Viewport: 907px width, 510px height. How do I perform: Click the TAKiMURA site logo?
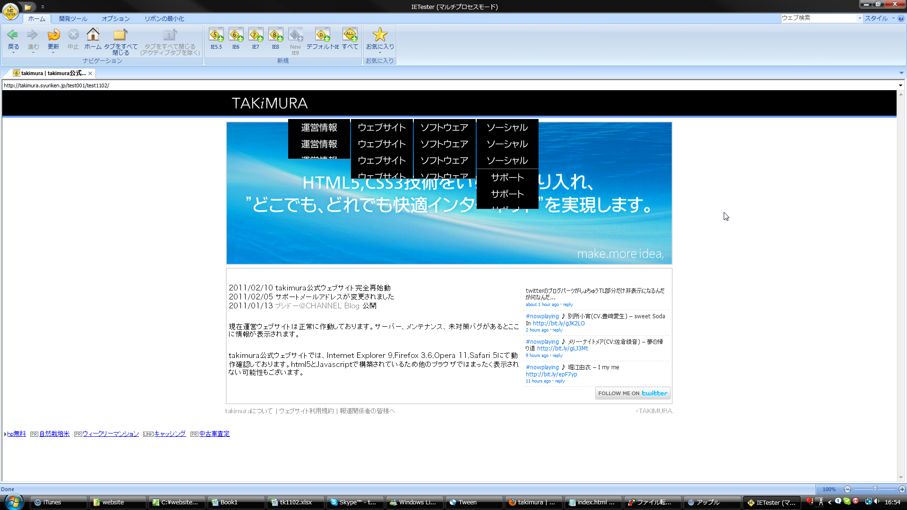pyautogui.click(x=270, y=103)
